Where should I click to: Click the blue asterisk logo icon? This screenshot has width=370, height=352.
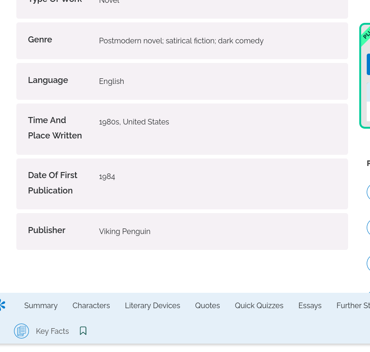2,305
